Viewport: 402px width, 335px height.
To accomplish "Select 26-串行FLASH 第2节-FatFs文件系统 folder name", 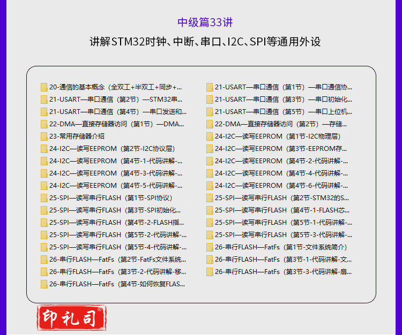I will pos(117,260).
